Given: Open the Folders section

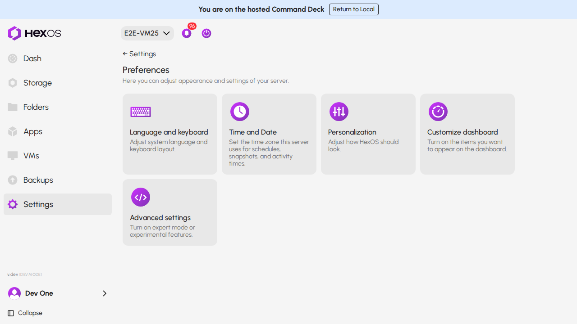Looking at the screenshot, I should 58,107.
